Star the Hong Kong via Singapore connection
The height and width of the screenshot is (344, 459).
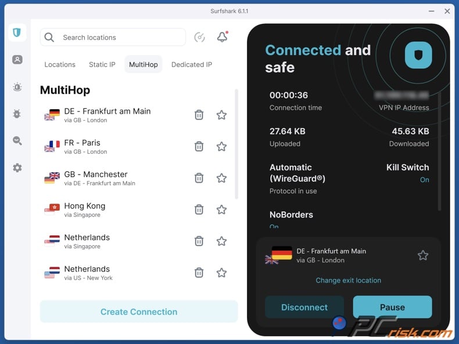221,209
